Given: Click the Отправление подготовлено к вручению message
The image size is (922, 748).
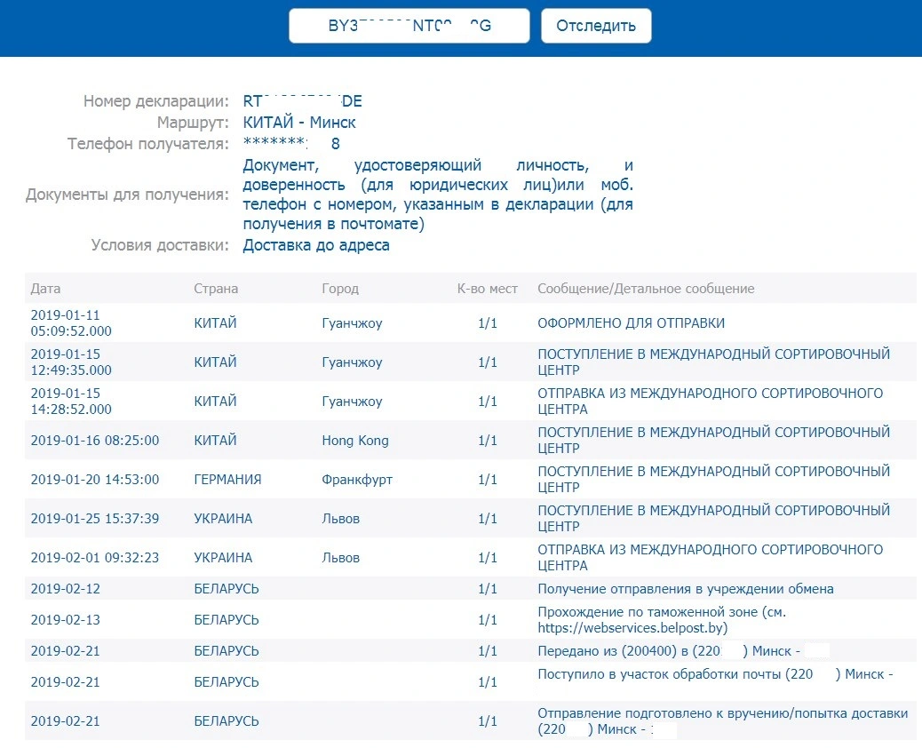Looking at the screenshot, I should click(723, 721).
